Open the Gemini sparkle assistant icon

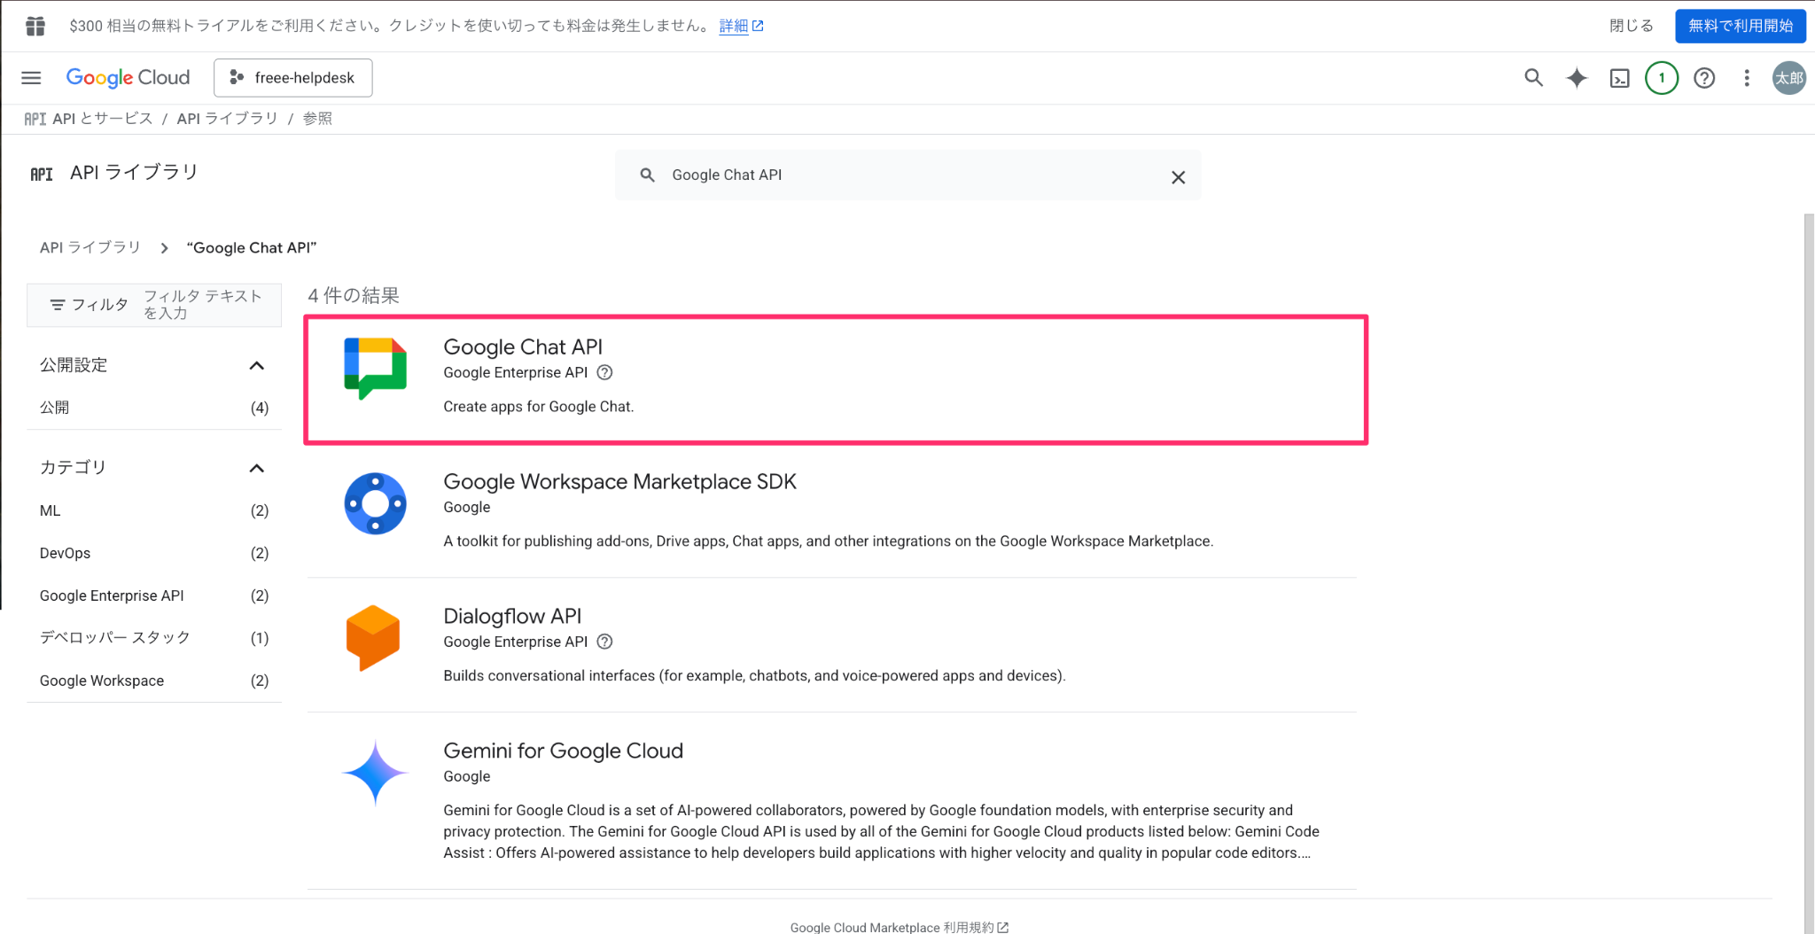[x=1577, y=78]
